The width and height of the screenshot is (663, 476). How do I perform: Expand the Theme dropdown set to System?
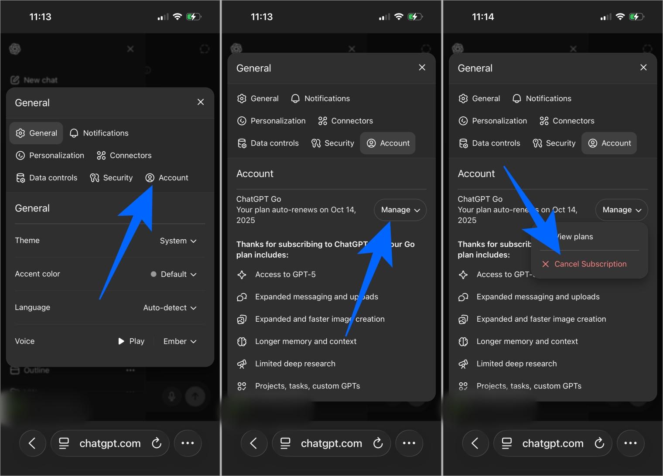click(178, 241)
